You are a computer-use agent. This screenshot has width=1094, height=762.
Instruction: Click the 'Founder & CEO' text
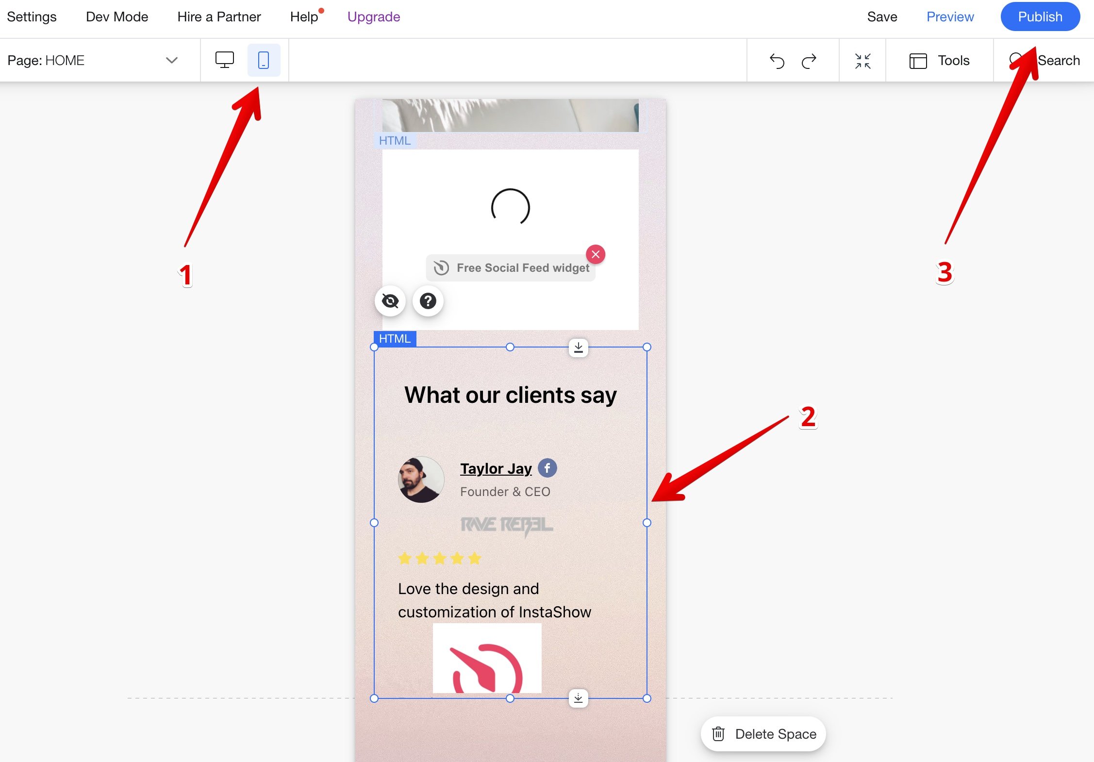tap(505, 492)
